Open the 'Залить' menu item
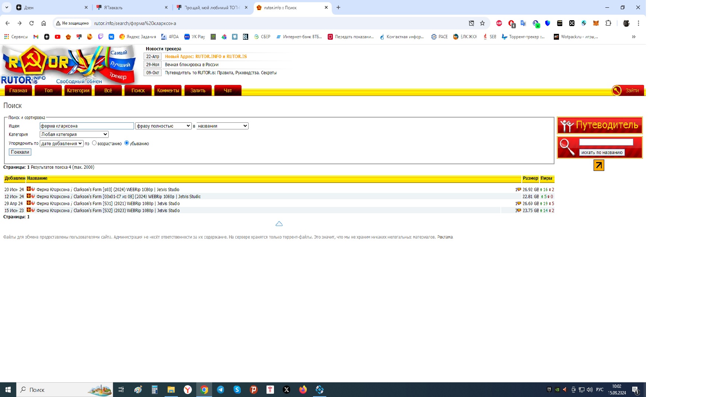 198,90
